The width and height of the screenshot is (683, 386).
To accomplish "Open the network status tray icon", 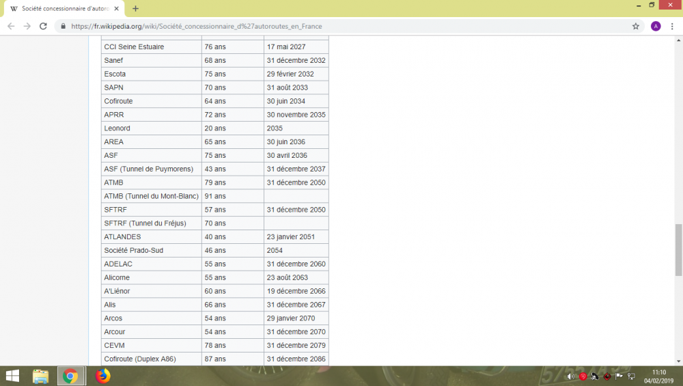I will (630, 376).
